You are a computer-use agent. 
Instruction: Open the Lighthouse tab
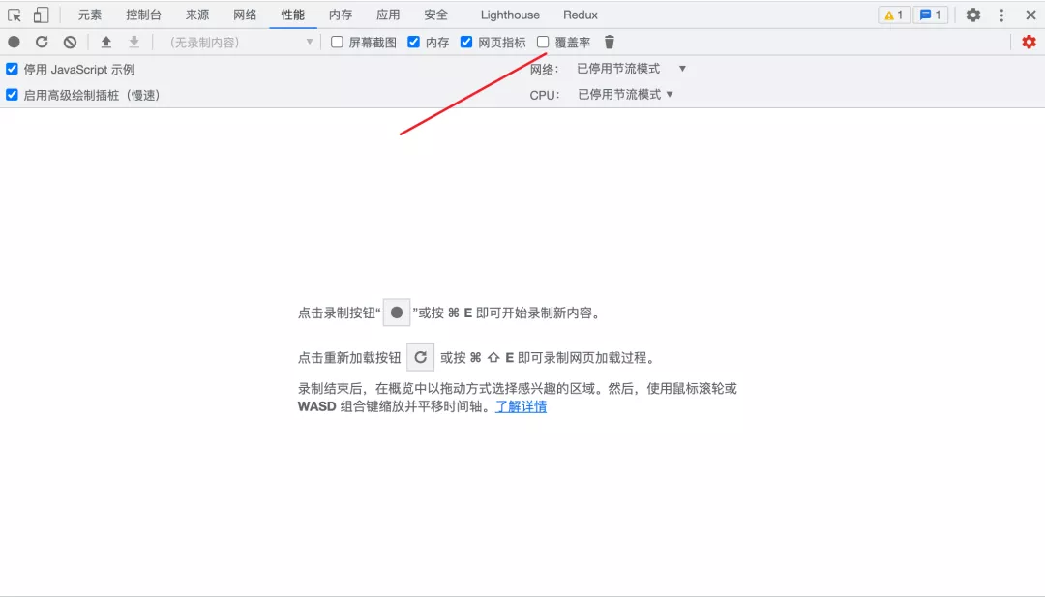tap(509, 15)
